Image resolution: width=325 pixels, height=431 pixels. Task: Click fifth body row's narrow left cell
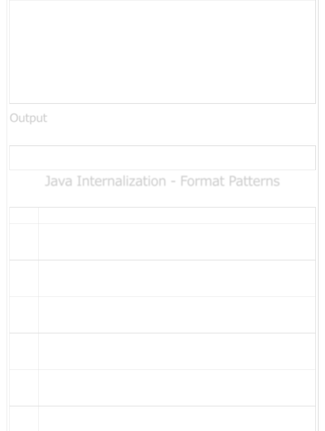pyautogui.click(x=24, y=388)
